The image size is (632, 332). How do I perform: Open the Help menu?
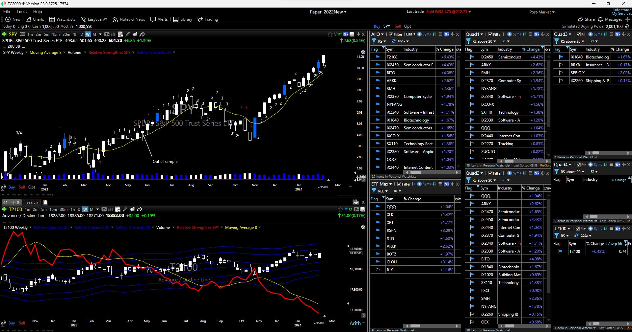38,11
